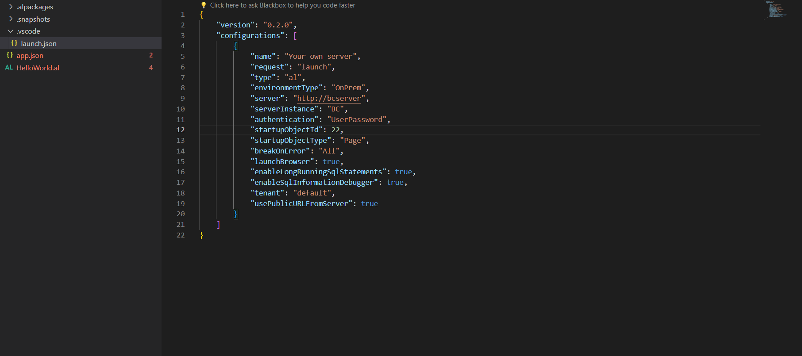Follow the http://bcserver link

coord(329,98)
